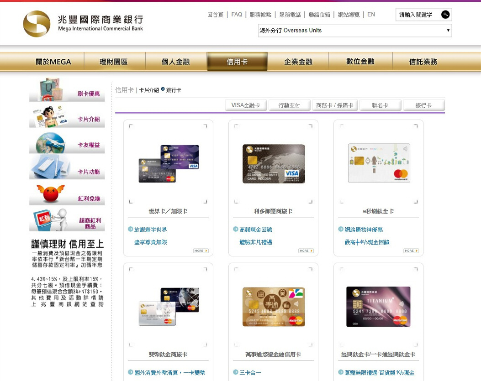Open the 服務據點 link
The height and width of the screenshot is (381, 481).
pyautogui.click(x=260, y=15)
